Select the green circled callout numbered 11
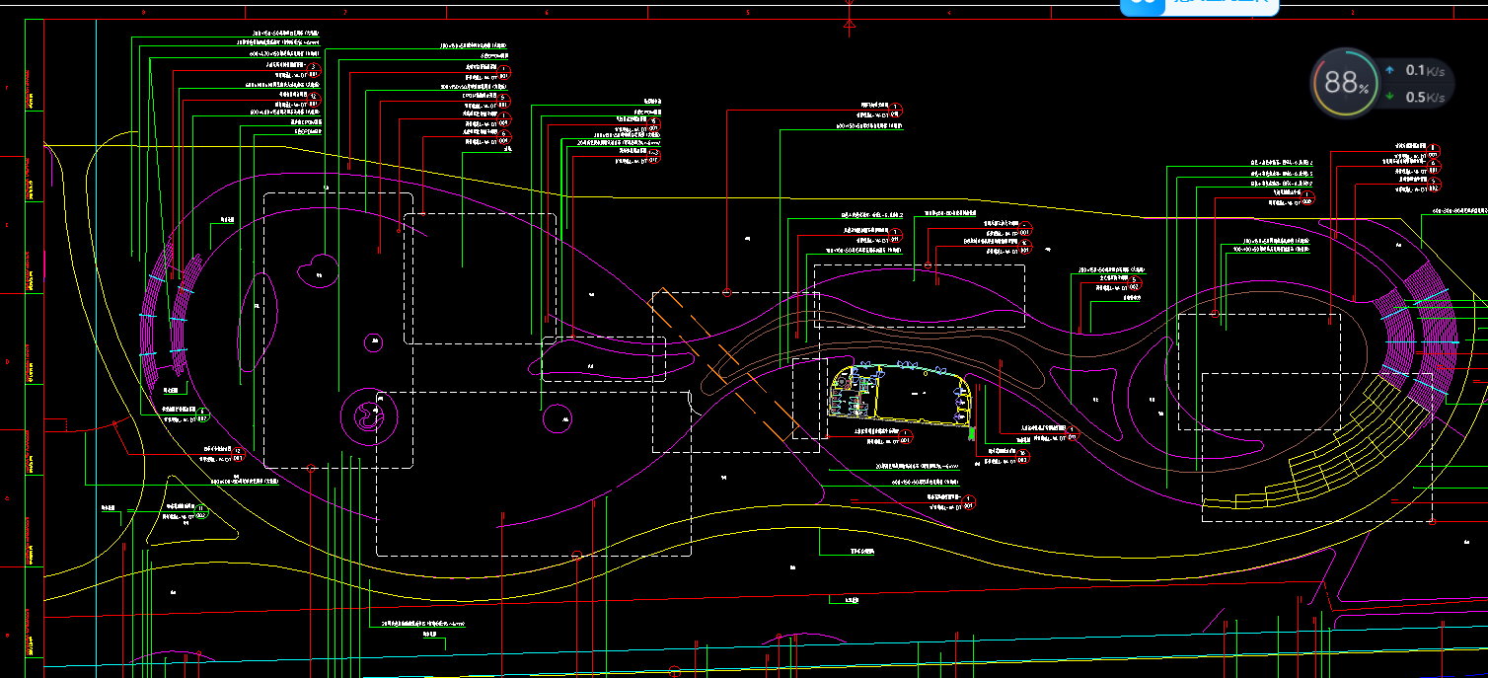 click(201, 510)
